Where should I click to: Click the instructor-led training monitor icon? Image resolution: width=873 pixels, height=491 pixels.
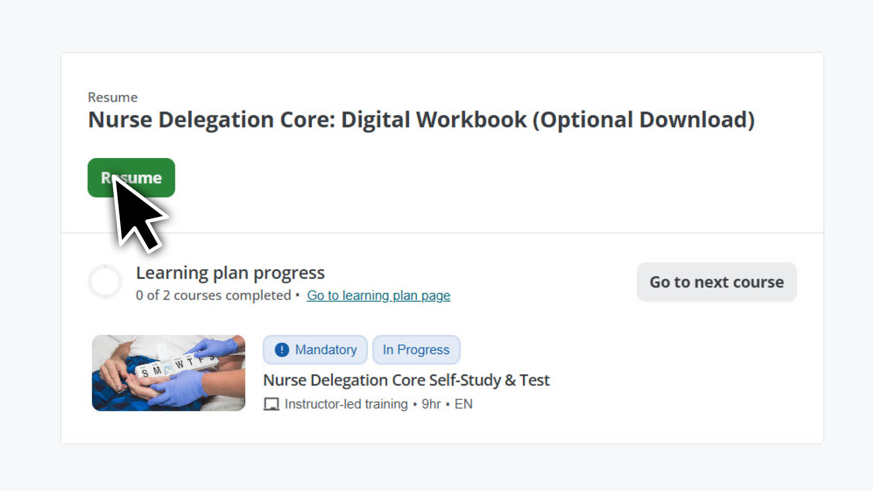click(271, 404)
